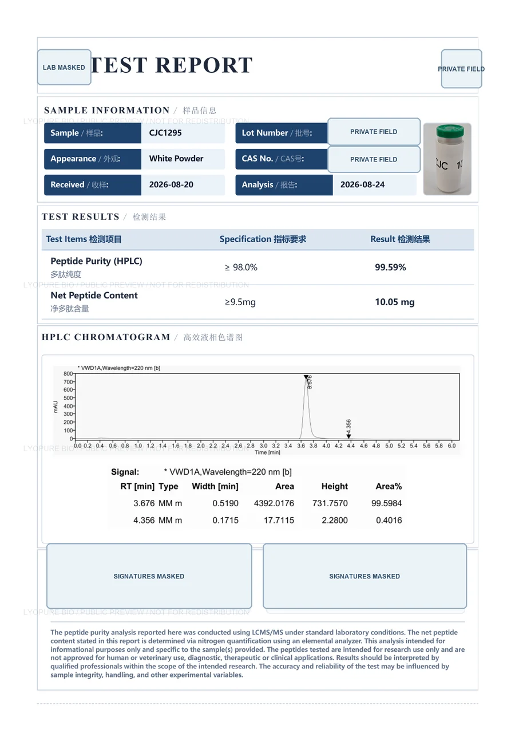Click the Net Peptide Content result 10.05 mg
The width and height of the screenshot is (515, 729).
click(395, 302)
